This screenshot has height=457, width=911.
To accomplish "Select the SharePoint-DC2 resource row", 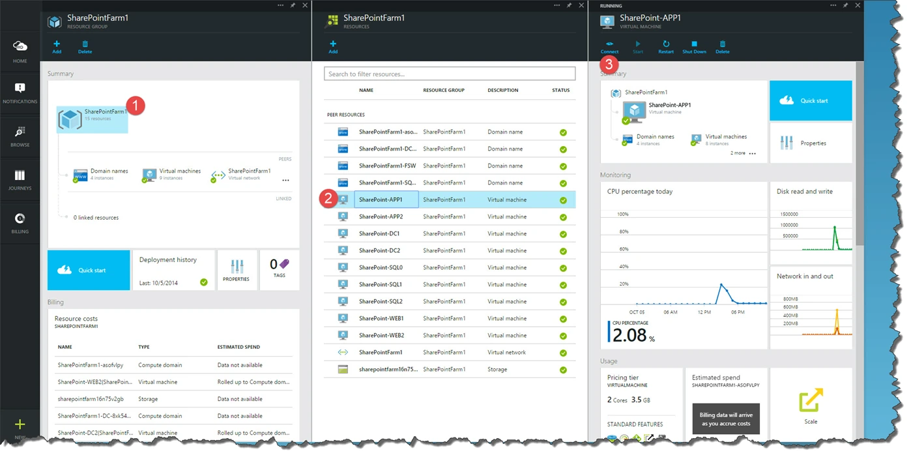I will 450,250.
